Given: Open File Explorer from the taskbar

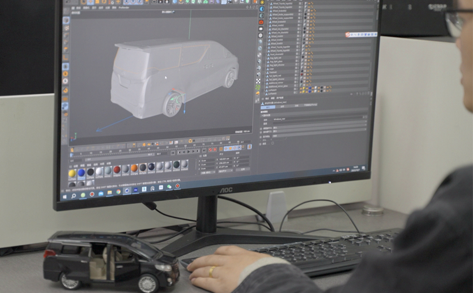Looking at the screenshot, I should tap(109, 193).
